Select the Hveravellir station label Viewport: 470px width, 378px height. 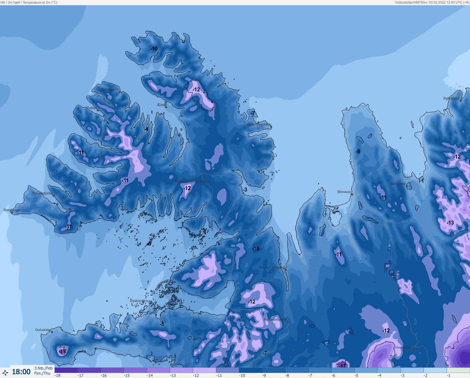pos(403,348)
